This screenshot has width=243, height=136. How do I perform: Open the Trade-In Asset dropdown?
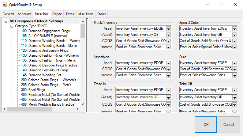[168, 90]
